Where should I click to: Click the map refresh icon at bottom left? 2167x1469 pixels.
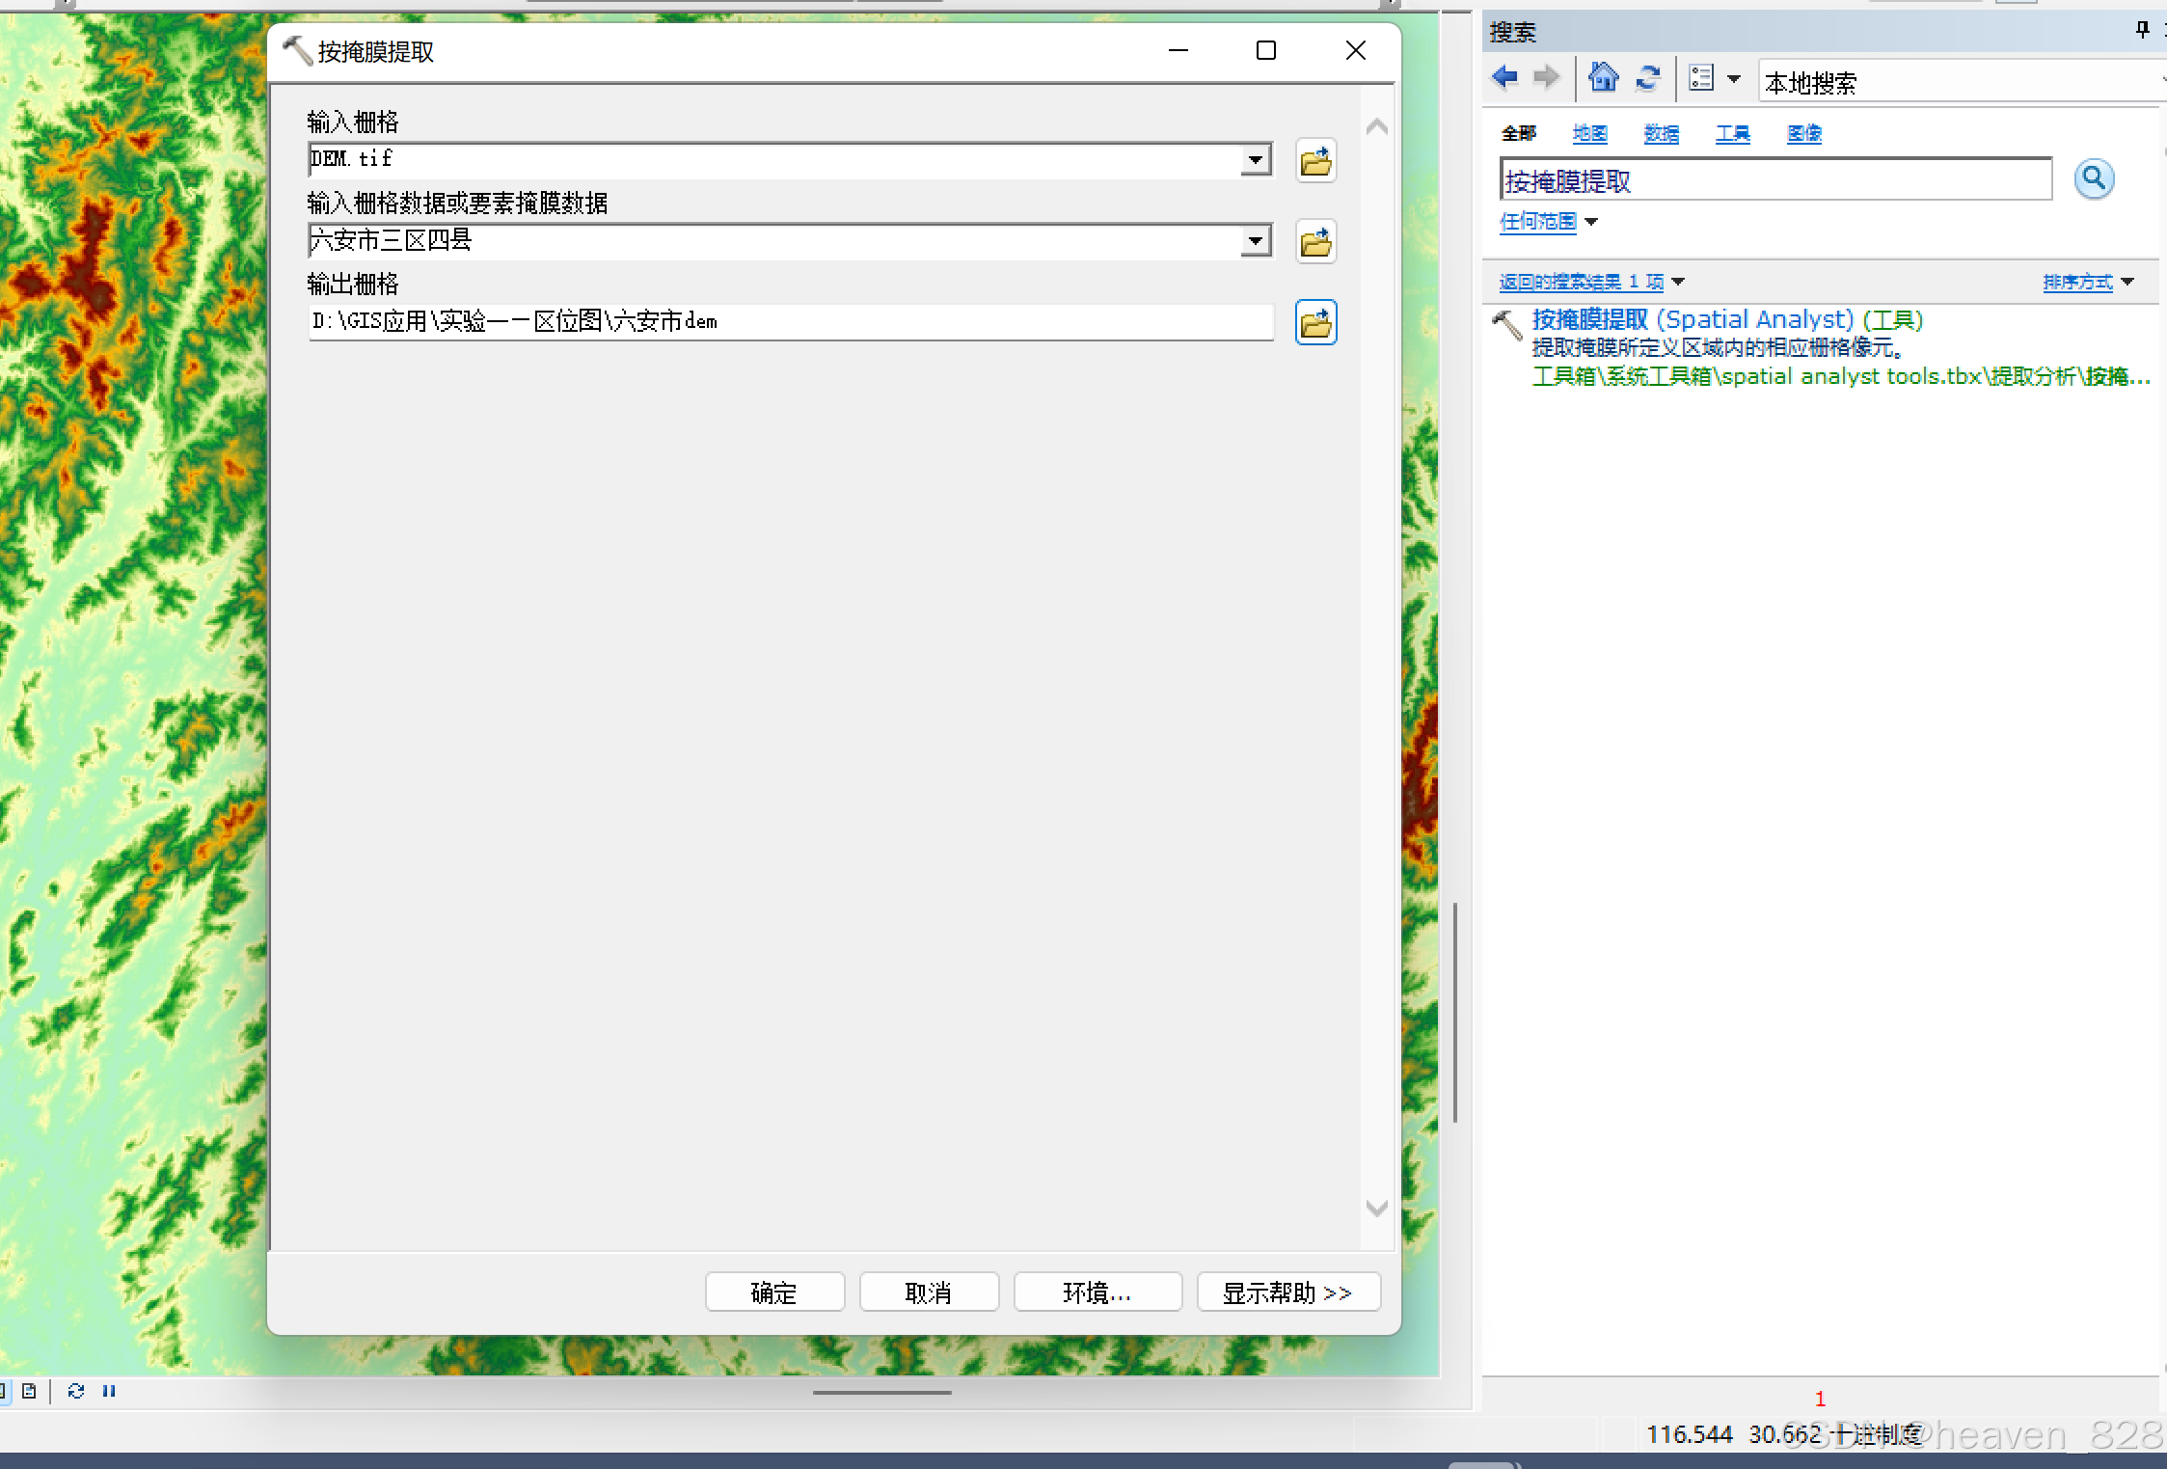(x=76, y=1391)
